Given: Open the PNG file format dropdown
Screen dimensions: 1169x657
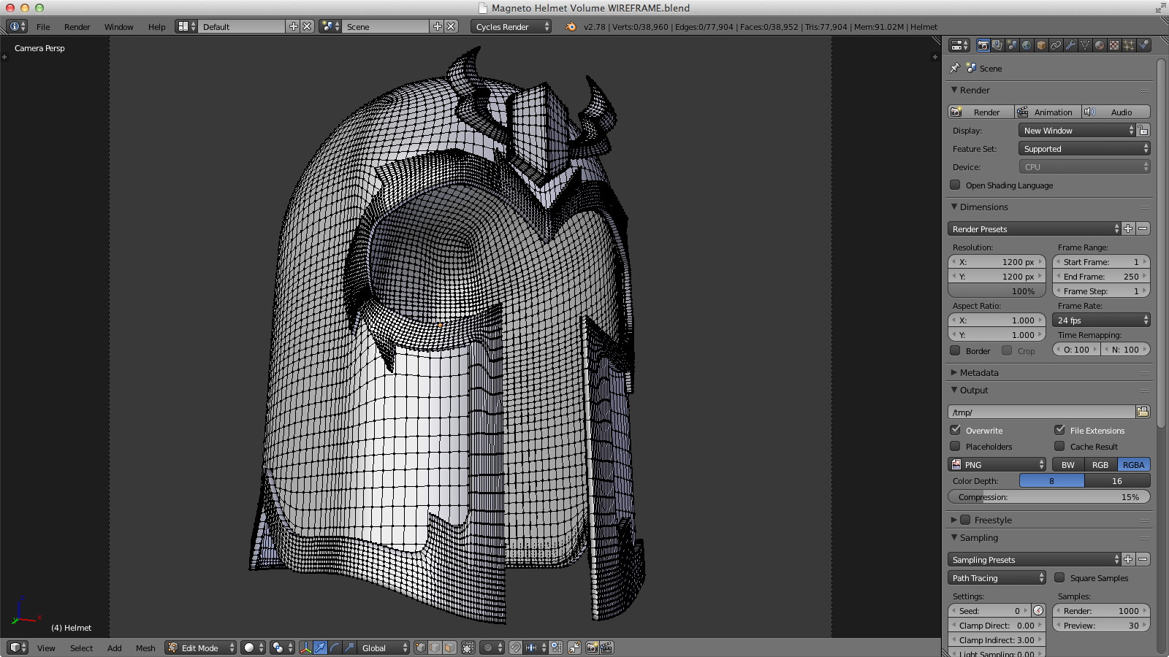Looking at the screenshot, I should [997, 464].
